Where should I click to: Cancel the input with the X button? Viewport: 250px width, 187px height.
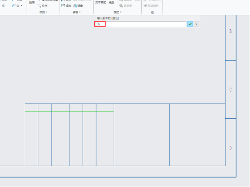(x=196, y=24)
